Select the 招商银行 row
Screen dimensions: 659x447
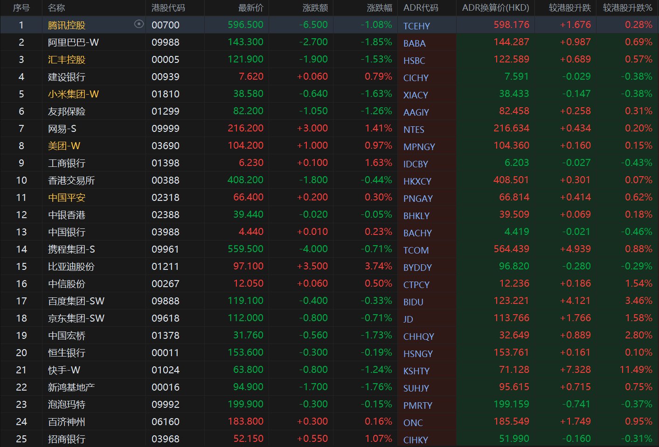(x=67, y=439)
